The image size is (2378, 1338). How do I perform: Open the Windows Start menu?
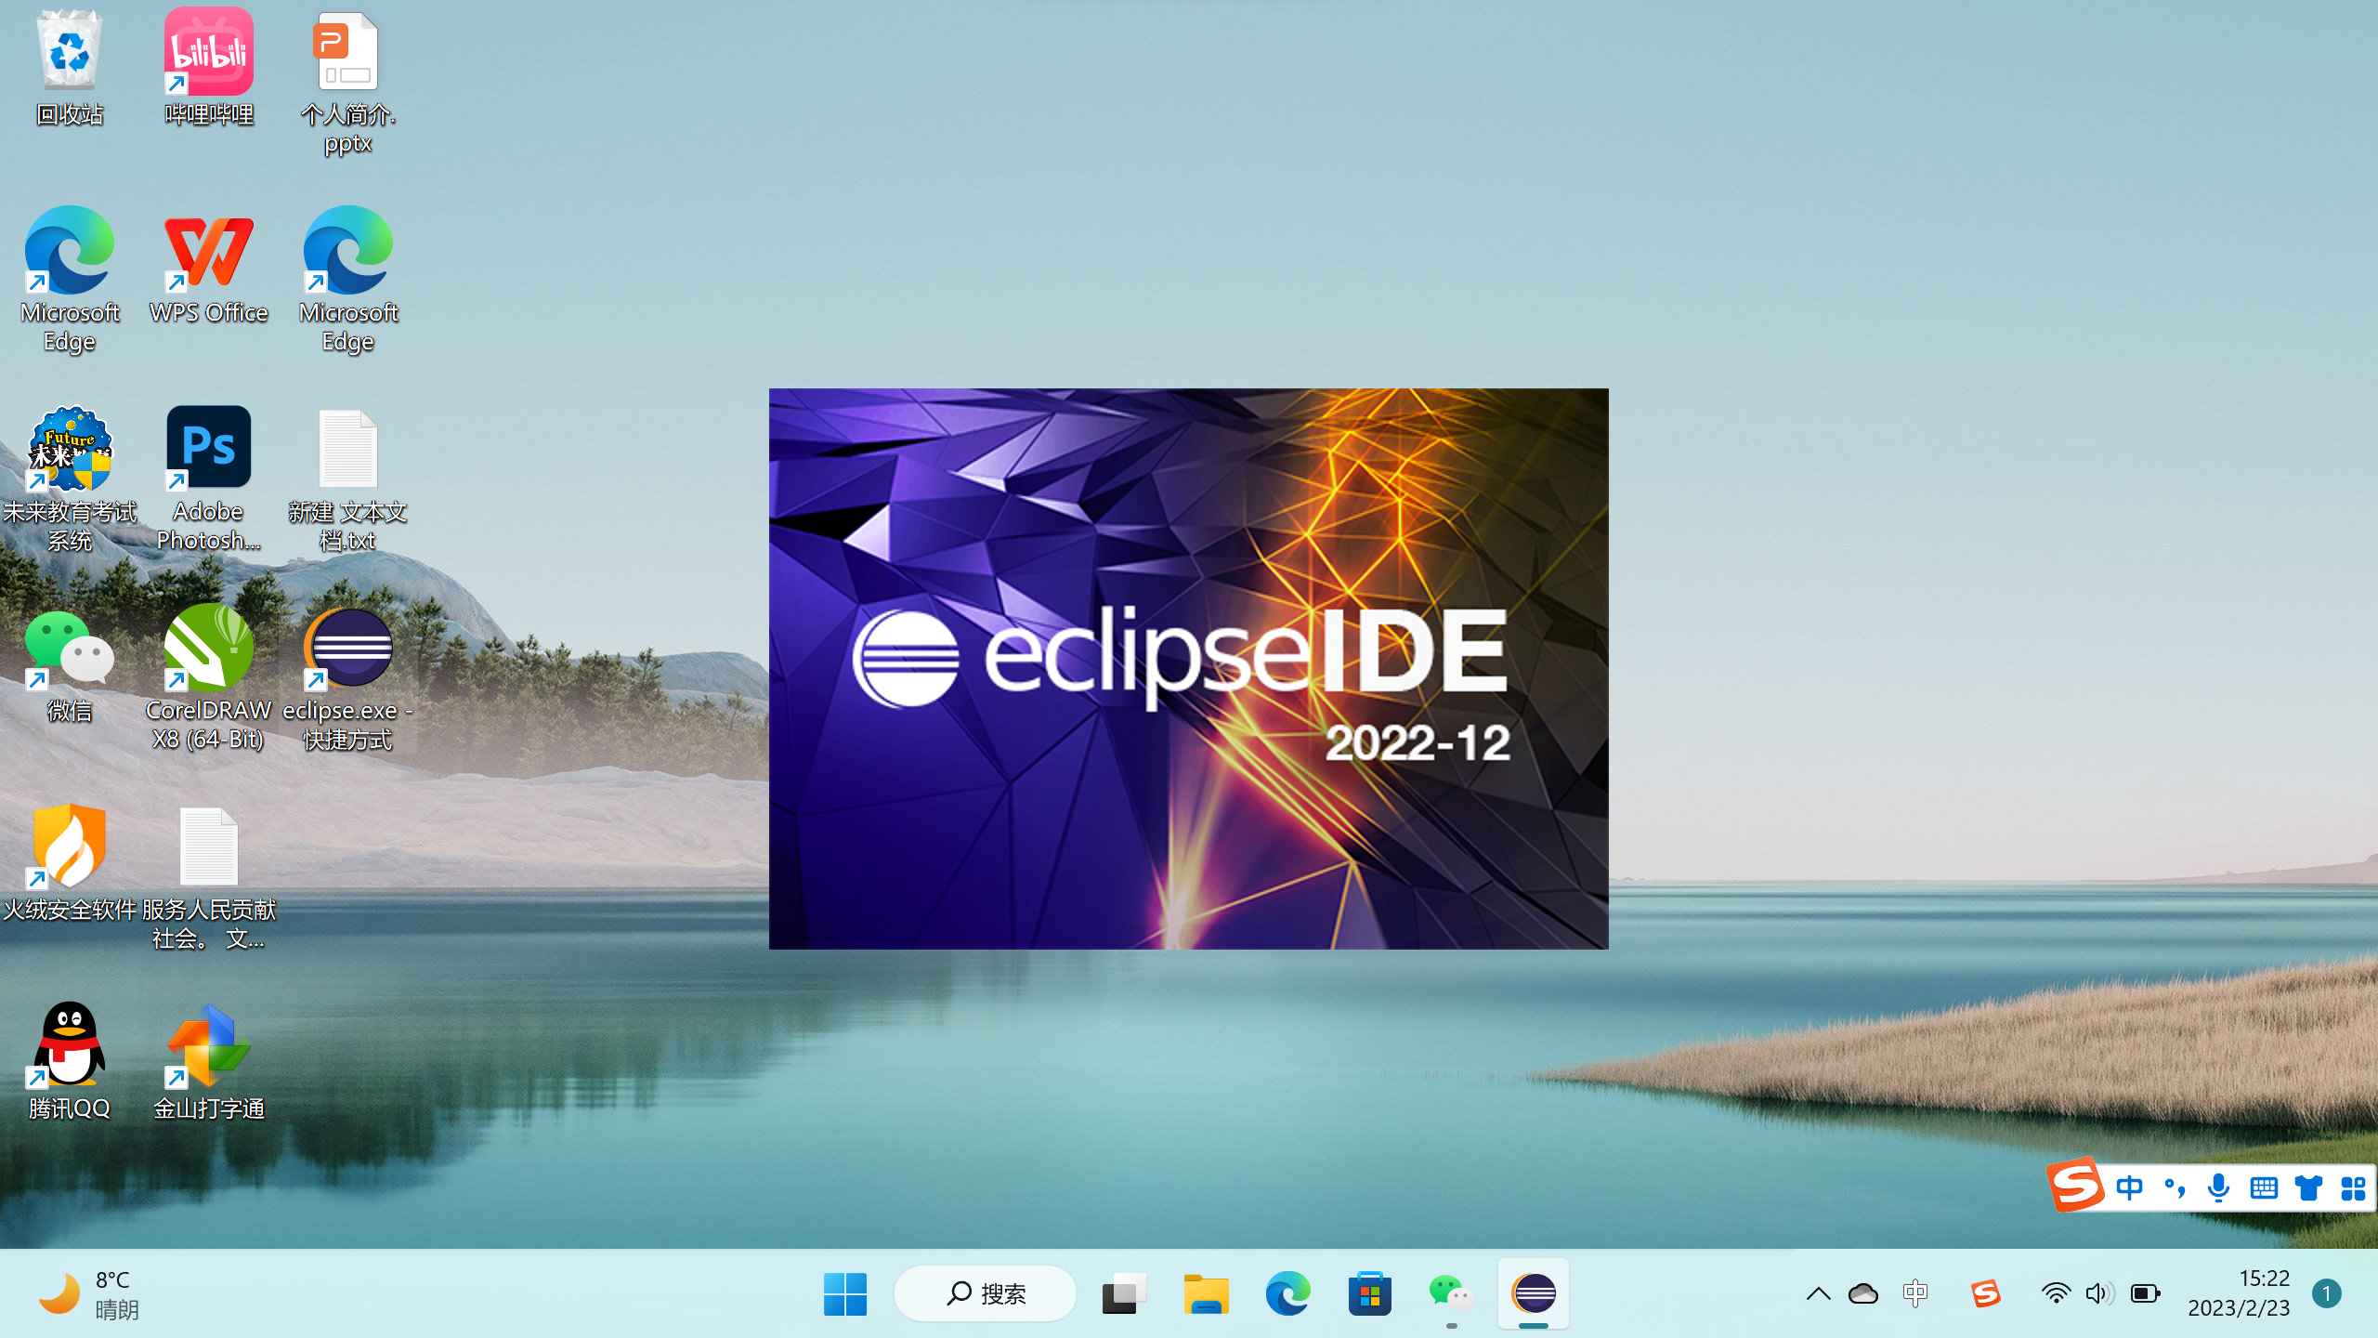845,1293
